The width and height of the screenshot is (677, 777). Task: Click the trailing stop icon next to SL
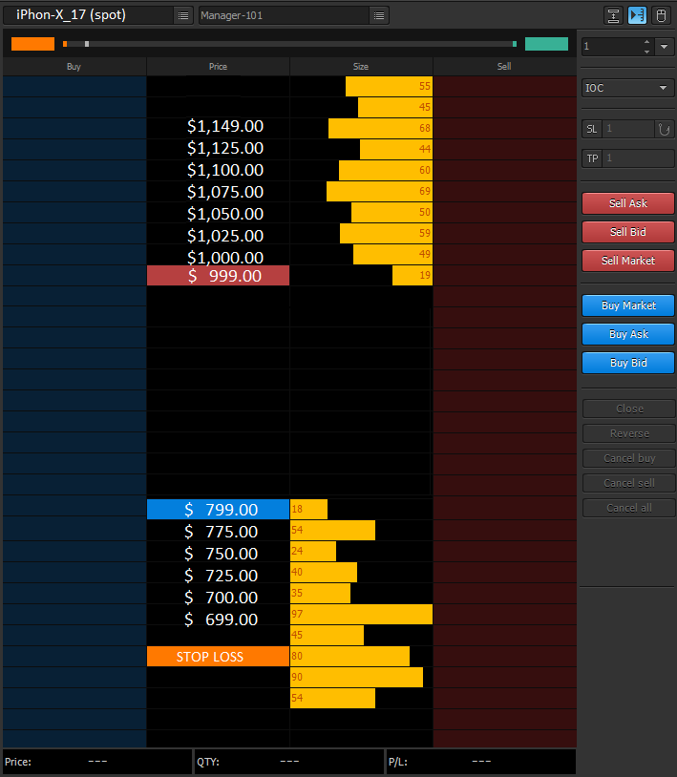(665, 129)
